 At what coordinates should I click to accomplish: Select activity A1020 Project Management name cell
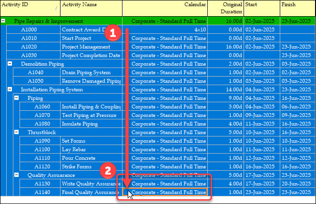coord(91,47)
